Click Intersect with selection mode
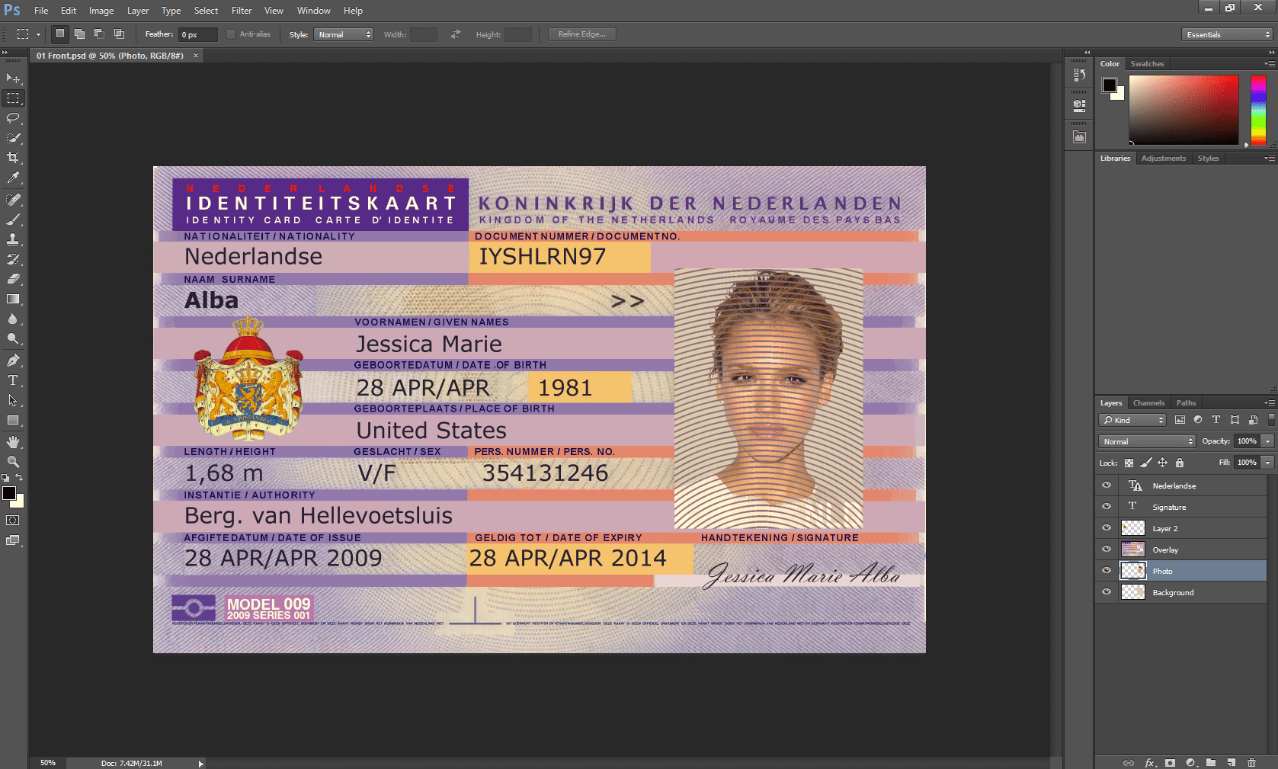This screenshot has width=1278, height=769. pos(119,34)
